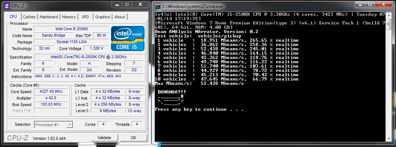Click the CPU-Z title bar icon

[x=7, y=6]
